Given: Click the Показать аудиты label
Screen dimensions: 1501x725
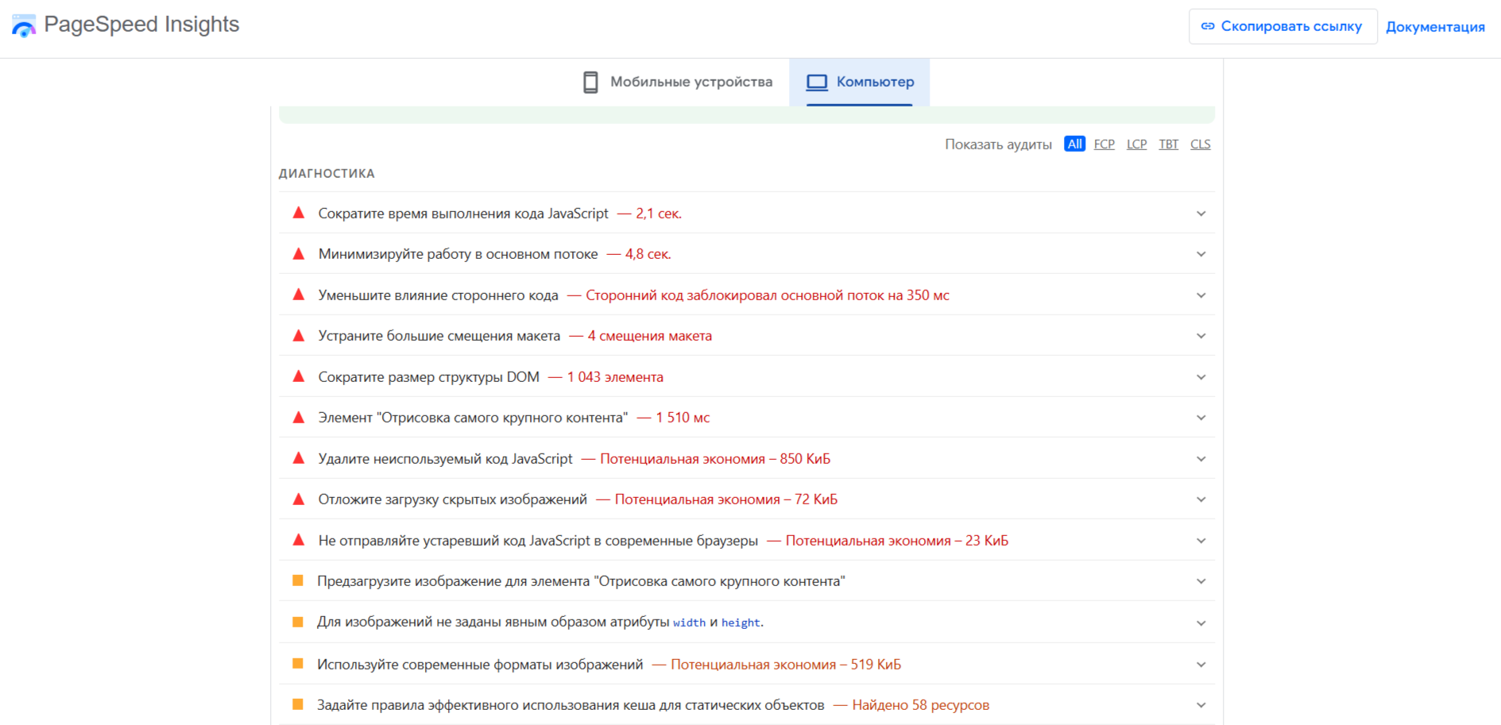Looking at the screenshot, I should [998, 145].
